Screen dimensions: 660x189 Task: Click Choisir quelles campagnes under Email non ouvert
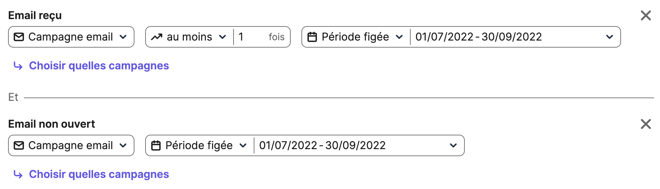pos(99,174)
